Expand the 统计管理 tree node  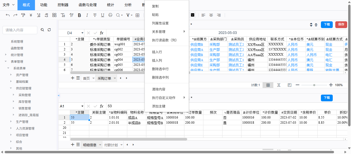6,55
